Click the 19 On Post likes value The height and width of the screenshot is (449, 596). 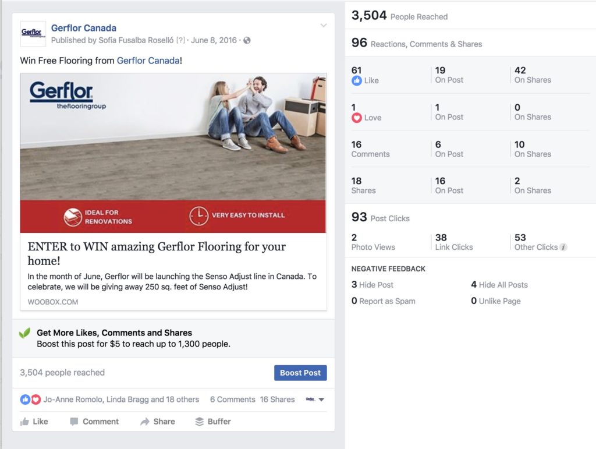pyautogui.click(x=449, y=75)
